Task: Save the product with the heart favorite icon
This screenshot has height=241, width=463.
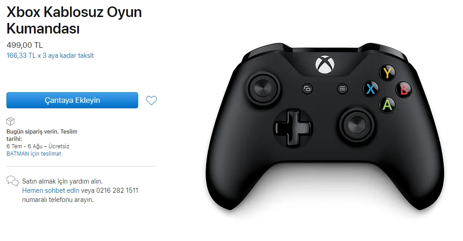Action: 151,101
